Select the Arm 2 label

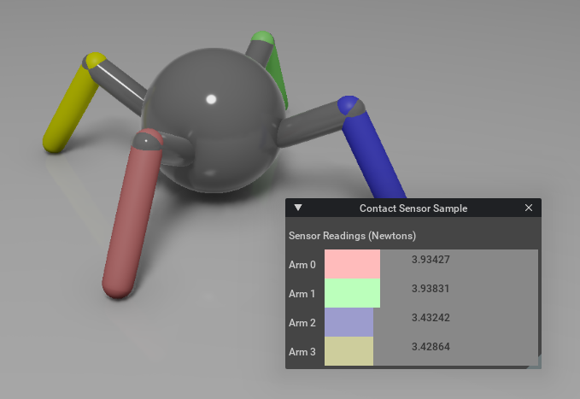(302, 323)
